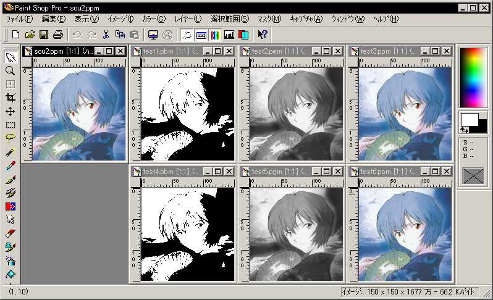Select the Clone Brush tool
493x300 pixels.
point(11,193)
